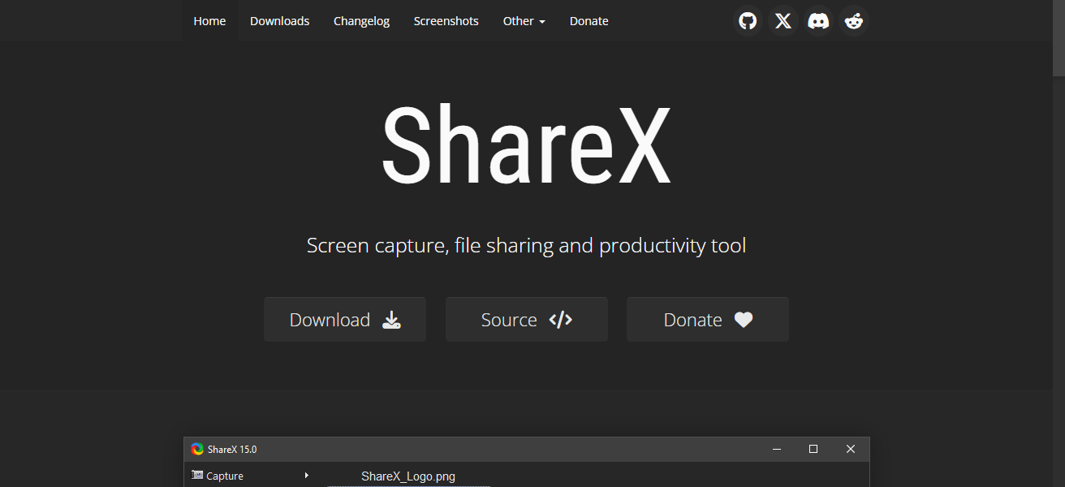Viewport: 1065px width, 487px height.
Task: Click Donate in the top navigation bar
Action: pos(589,21)
